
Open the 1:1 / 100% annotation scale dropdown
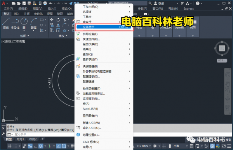click(x=144, y=146)
